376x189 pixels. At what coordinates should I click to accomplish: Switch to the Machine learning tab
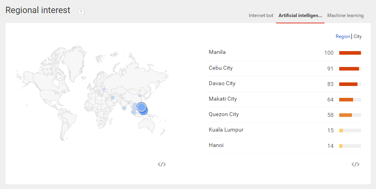(345, 15)
